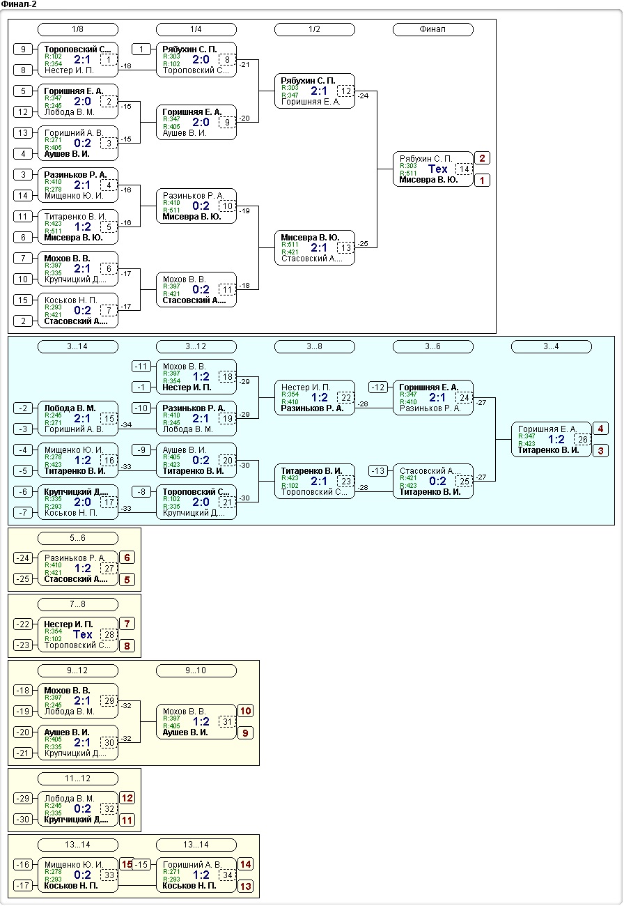Click score 1:2 in Горишняя vs Титаренко match 26
This screenshot has height=906, width=624.
click(x=556, y=439)
